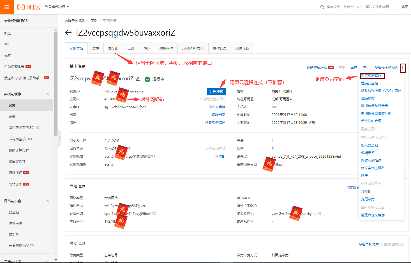Viewport: 411px width, 263px height.
Task: Choose 续费 from the dropdown menu
Action: [364, 176]
